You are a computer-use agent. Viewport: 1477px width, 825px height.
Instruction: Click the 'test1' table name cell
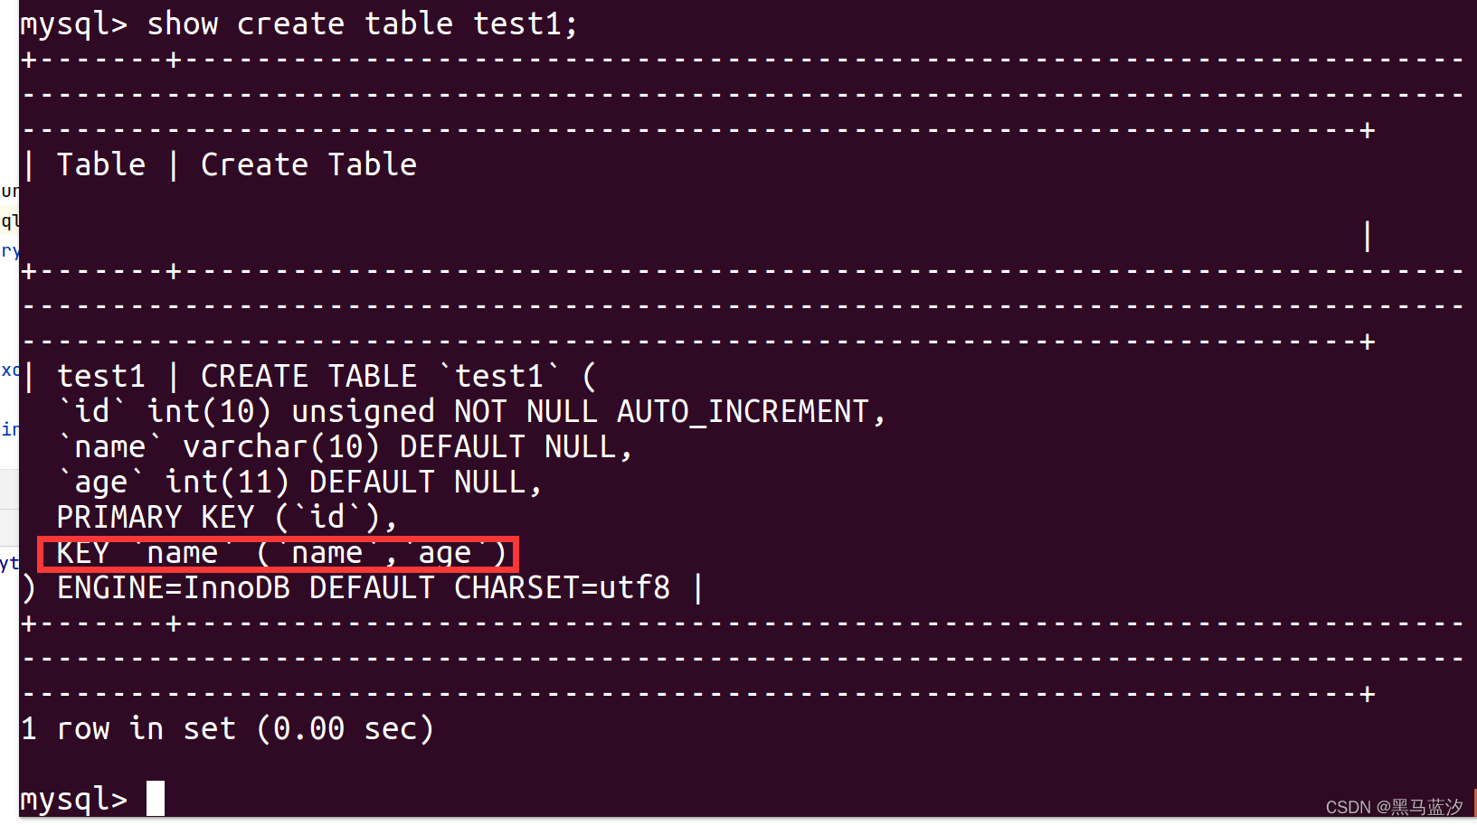(x=100, y=376)
